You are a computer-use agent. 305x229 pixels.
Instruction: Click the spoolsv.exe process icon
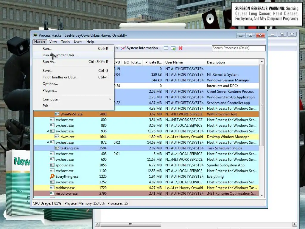tap(52, 165)
